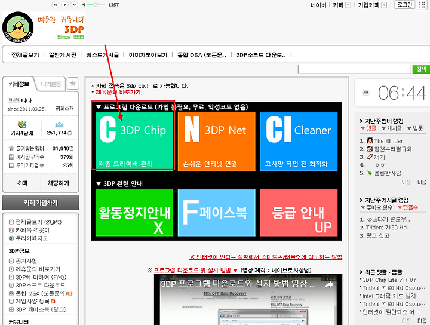Focus the cafe search input field
This screenshot has width=430, height=325.
[x=354, y=69]
